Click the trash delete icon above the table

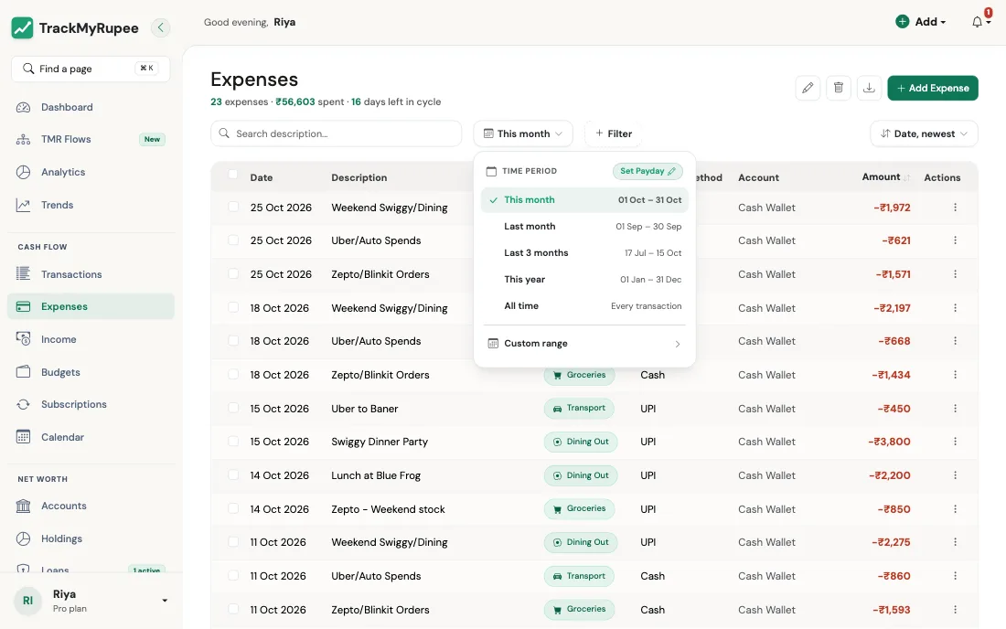tap(839, 88)
